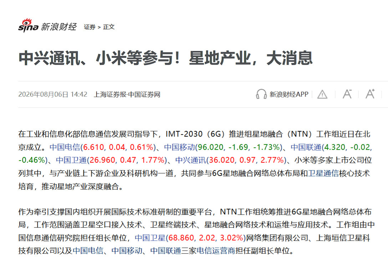Open 中国电信 stock link in first paragraph
Image resolution: width=388 pixels, height=270 pixels.
(x=65, y=147)
